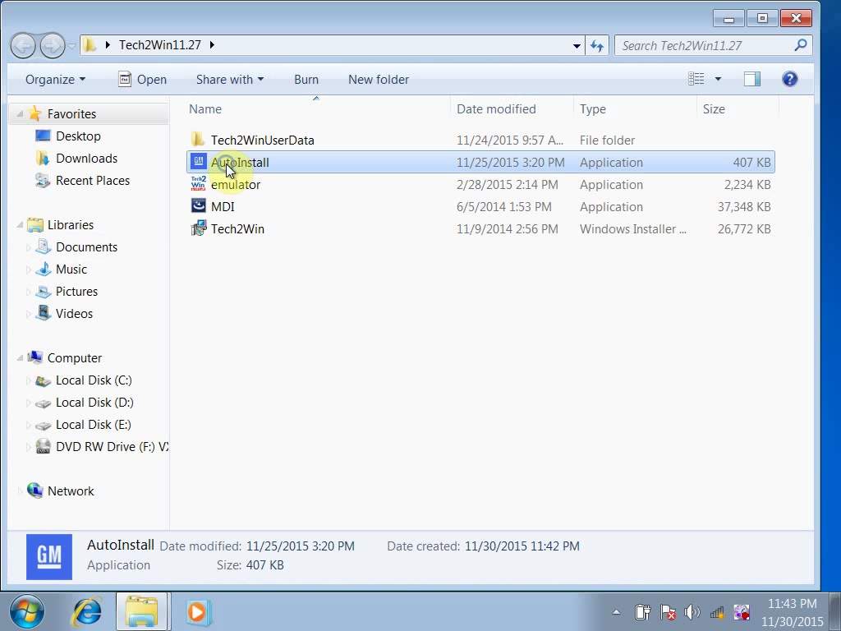Open the Music library

(x=71, y=269)
